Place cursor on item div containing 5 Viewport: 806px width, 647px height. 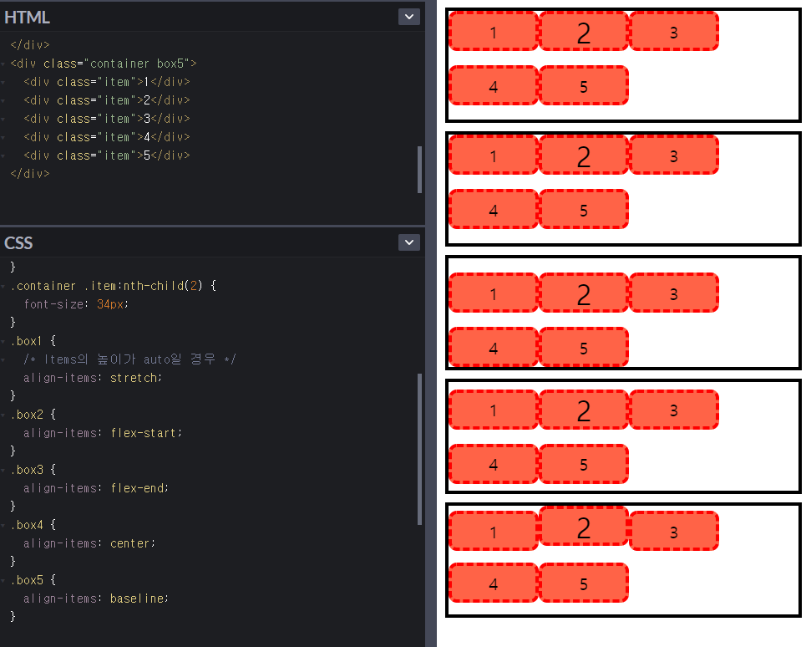tap(107, 155)
